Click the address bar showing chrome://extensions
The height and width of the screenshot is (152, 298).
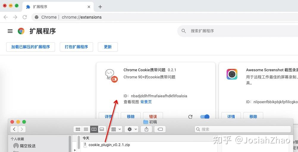[164, 17]
